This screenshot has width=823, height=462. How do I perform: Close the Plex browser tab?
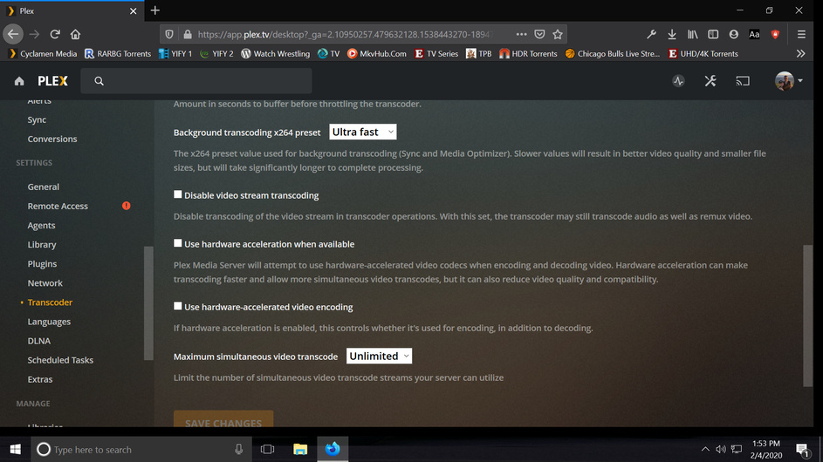coord(134,11)
